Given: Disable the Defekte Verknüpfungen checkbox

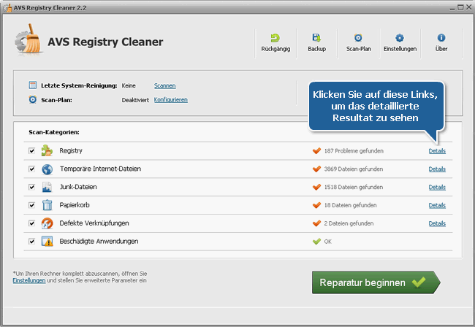Looking at the screenshot, I should tap(31, 223).
